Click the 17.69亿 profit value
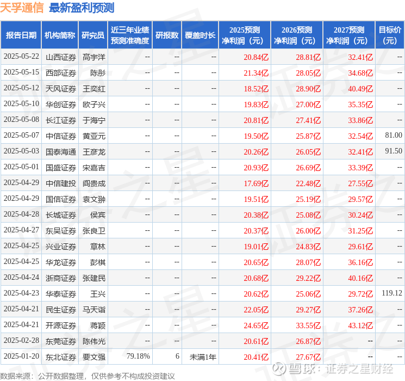Image resolution: width=405 pixels, height=381 pixels. click(256, 183)
